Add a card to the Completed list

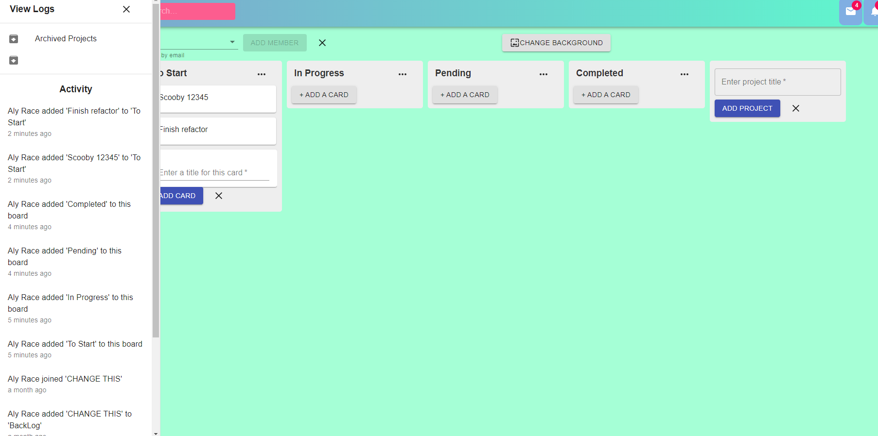606,95
